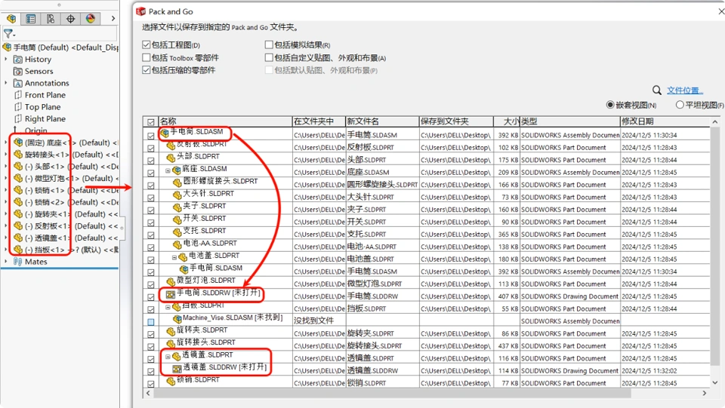Sort by the 修改日期 column header

[665, 121]
